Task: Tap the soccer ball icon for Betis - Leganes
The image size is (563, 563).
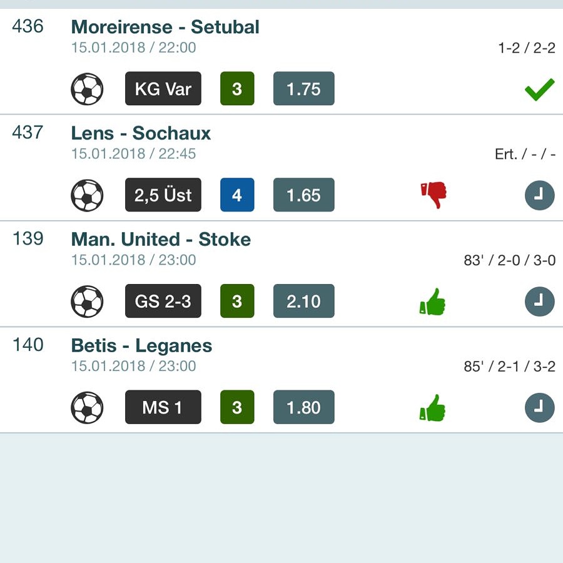Action: click(87, 407)
